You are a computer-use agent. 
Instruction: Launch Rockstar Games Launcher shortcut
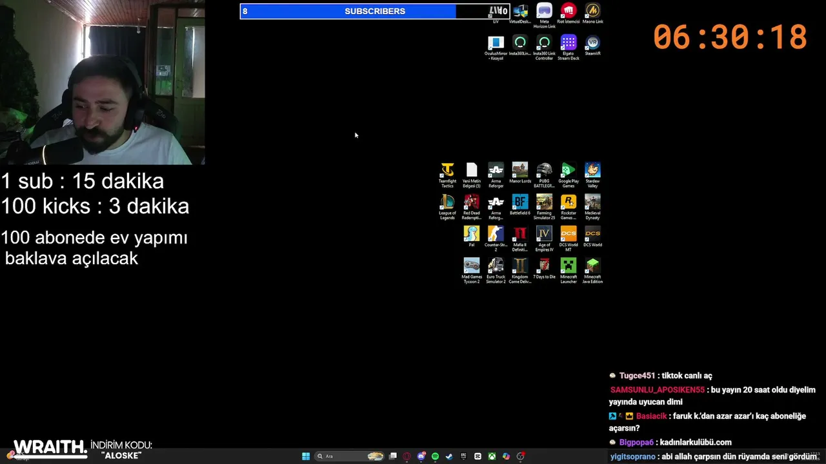pos(569,207)
